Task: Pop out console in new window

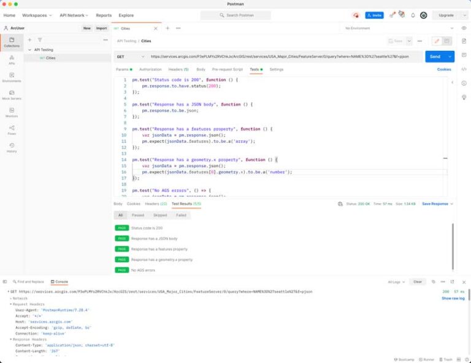Action: point(452,282)
